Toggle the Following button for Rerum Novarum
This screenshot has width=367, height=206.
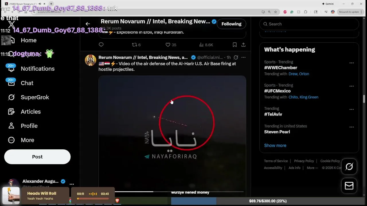click(x=231, y=24)
